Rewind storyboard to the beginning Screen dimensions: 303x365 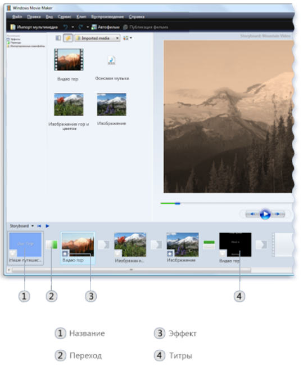click(x=39, y=226)
